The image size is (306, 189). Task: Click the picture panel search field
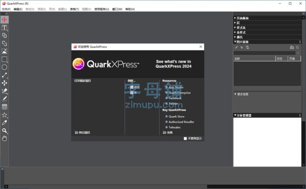pyautogui.click(x=265, y=53)
